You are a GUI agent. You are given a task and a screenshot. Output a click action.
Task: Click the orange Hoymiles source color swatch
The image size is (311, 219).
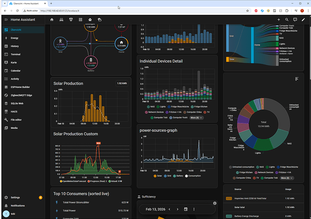(229, 197)
